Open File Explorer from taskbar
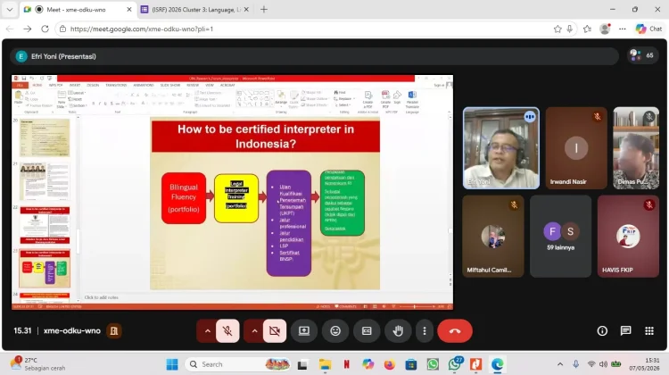Image resolution: width=669 pixels, height=375 pixels. [x=325, y=364]
